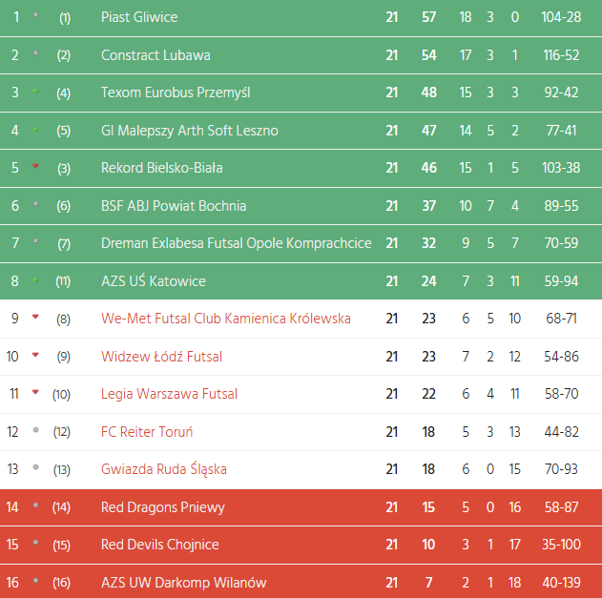
Task: Click the grey dot indicator for FC Reiter Toruń
Action: (35, 430)
